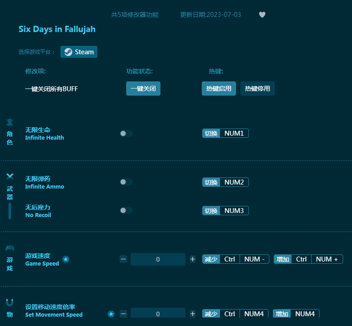Toggle Infinite Health switch
The width and height of the screenshot is (352, 326).
(x=126, y=133)
